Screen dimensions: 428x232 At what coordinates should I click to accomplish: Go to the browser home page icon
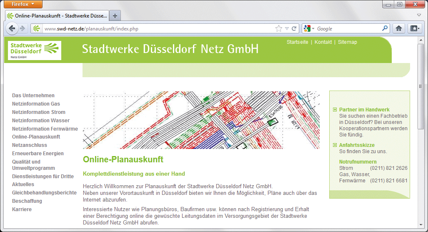tap(399, 28)
